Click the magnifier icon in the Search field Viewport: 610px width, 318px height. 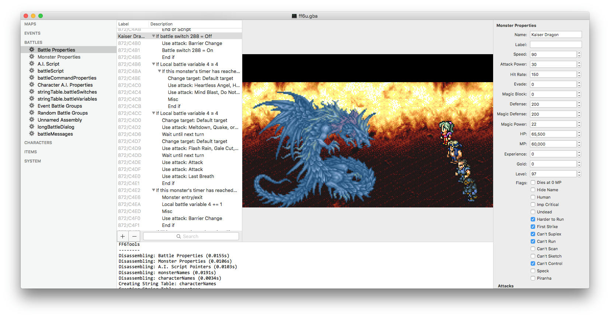(x=179, y=236)
